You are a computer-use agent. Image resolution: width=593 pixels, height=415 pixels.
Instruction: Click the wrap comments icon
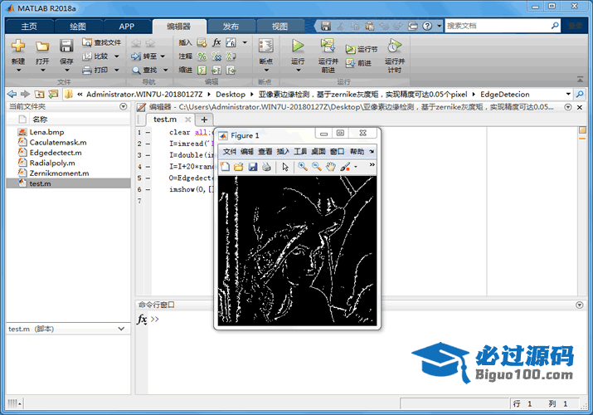(x=231, y=56)
